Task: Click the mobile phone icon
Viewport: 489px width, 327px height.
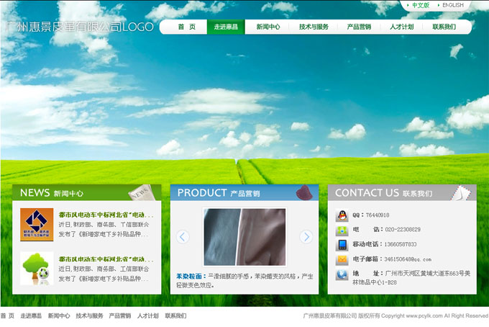Action: pos(342,245)
